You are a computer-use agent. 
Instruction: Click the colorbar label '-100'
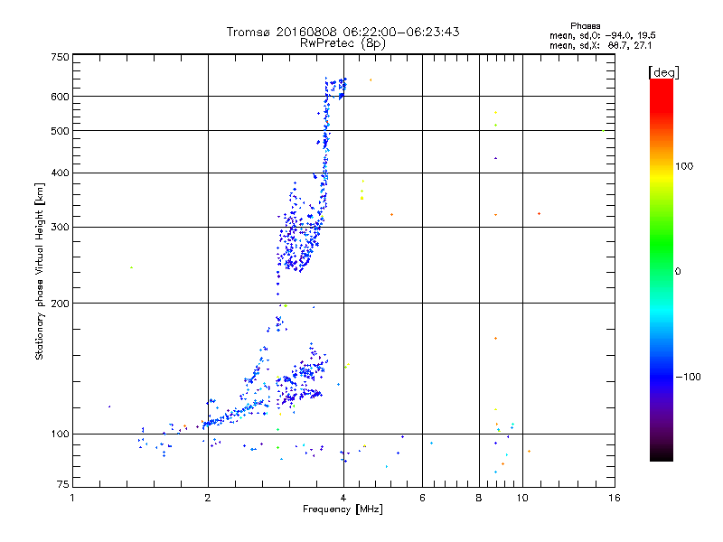pos(688,377)
